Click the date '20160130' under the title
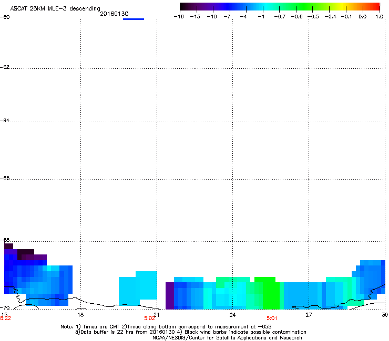Screen dimensions: 389x341 (114, 14)
